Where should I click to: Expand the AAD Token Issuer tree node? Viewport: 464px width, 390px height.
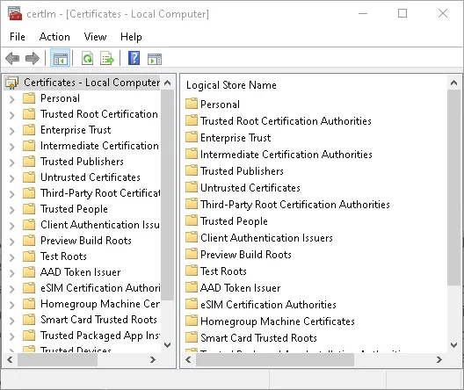(11, 273)
